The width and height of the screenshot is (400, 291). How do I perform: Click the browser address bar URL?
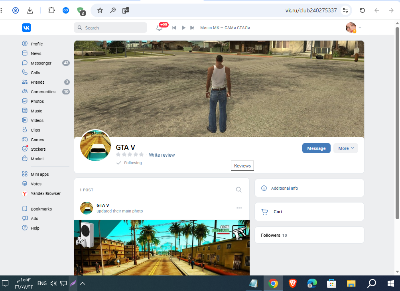(311, 10)
